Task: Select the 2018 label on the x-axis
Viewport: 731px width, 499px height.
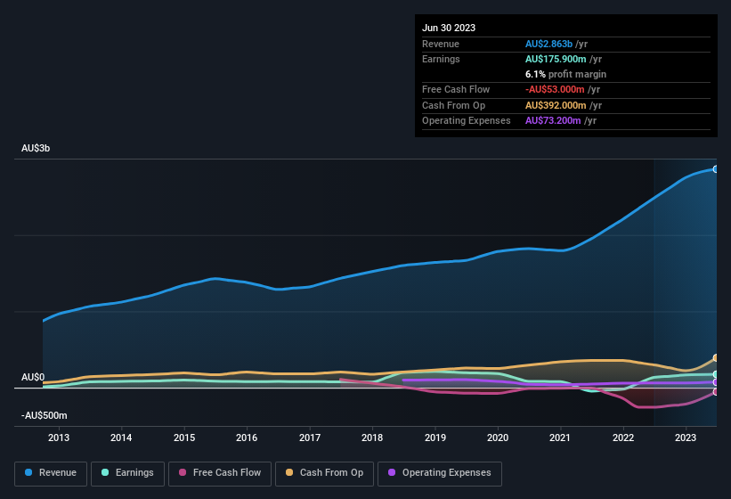Action: tap(372, 438)
